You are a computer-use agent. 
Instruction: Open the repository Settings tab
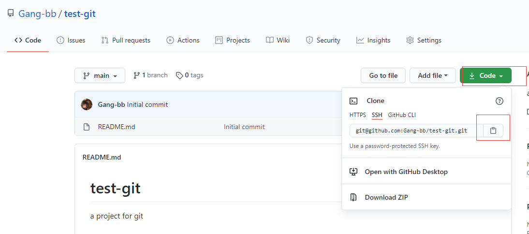click(424, 40)
